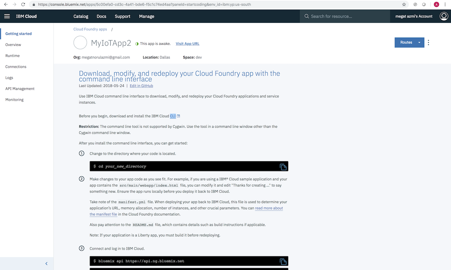The height and width of the screenshot is (270, 451).
Task: Click the Search for resource field
Action: (x=345, y=16)
